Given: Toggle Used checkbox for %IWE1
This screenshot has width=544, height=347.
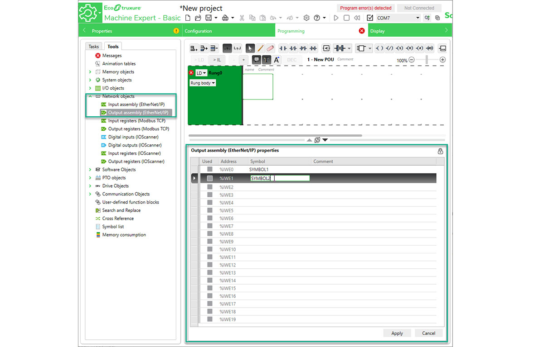Looking at the screenshot, I should (209, 178).
